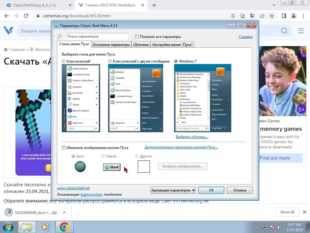Screen dimensions: 310x233
Task: Click the Отмена button
Action: [240, 190]
